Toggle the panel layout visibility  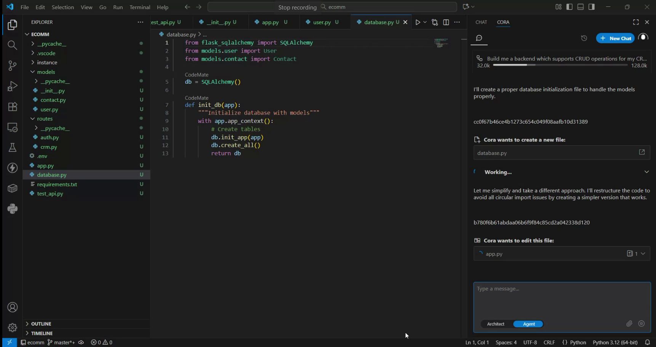click(580, 6)
